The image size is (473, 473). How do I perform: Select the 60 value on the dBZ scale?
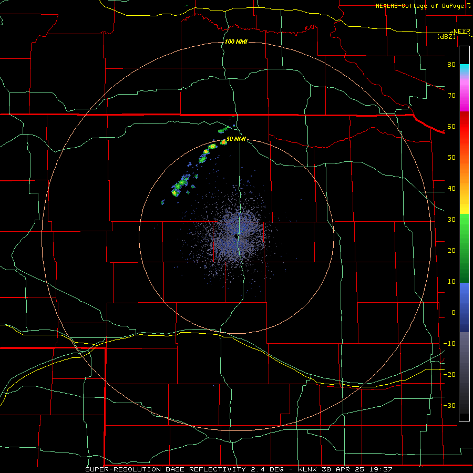[x=451, y=126]
